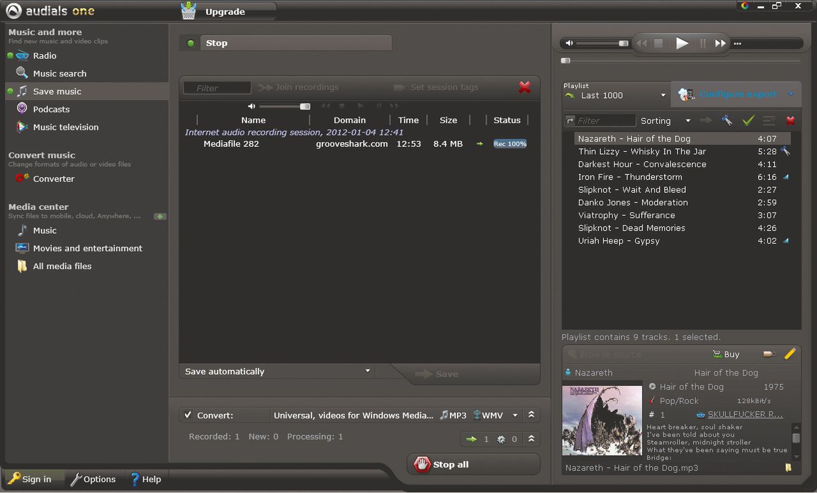Mute the player speaker icon

tap(570, 43)
